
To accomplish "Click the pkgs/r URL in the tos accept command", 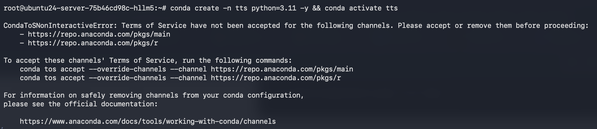I will pos(276,78).
